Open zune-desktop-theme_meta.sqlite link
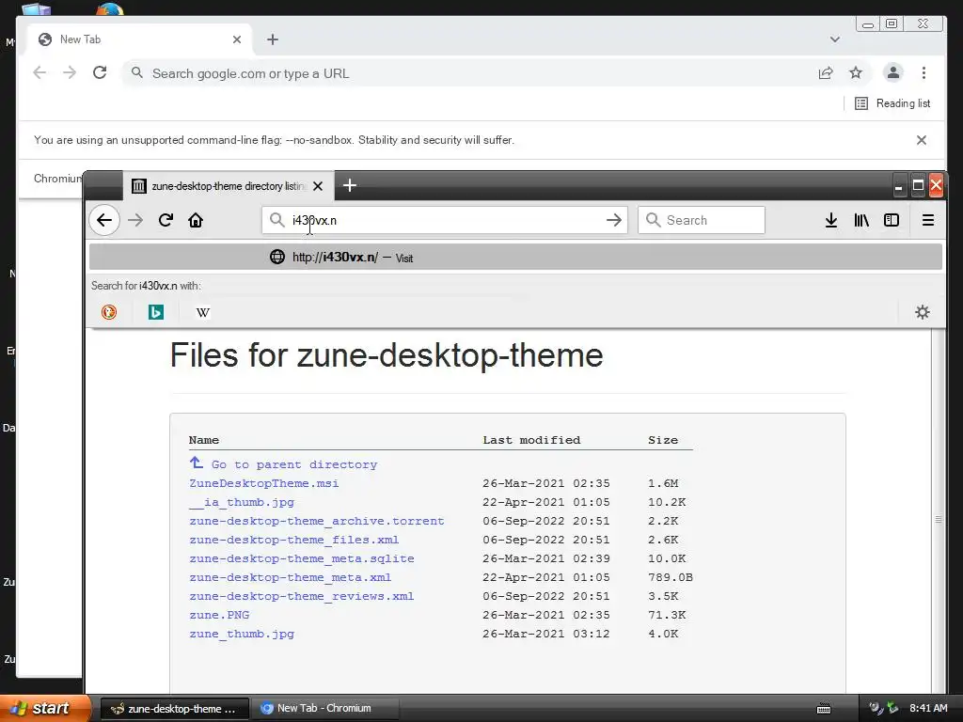 302,558
